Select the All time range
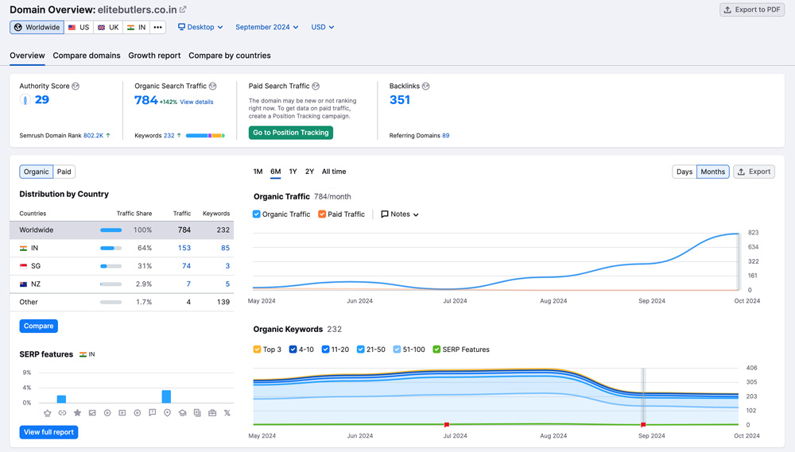 tap(334, 172)
